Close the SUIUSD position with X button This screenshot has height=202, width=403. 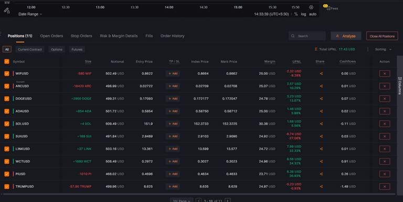tap(385, 137)
